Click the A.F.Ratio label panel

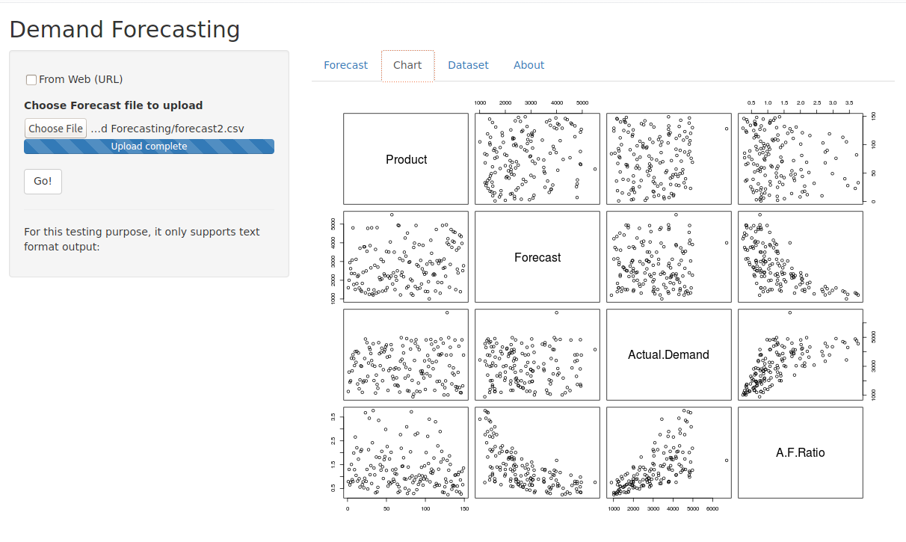[801, 452]
